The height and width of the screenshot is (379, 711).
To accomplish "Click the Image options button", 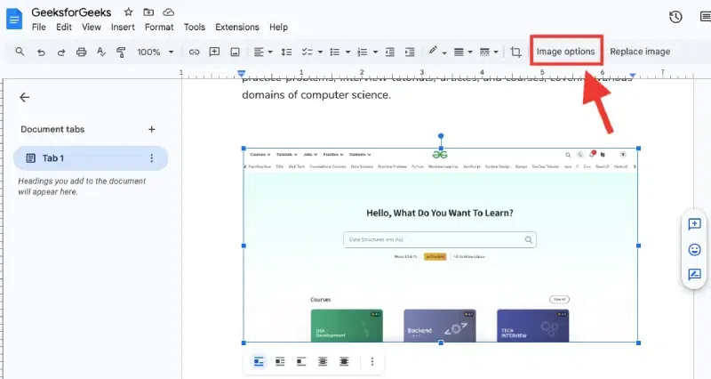I will click(x=566, y=52).
